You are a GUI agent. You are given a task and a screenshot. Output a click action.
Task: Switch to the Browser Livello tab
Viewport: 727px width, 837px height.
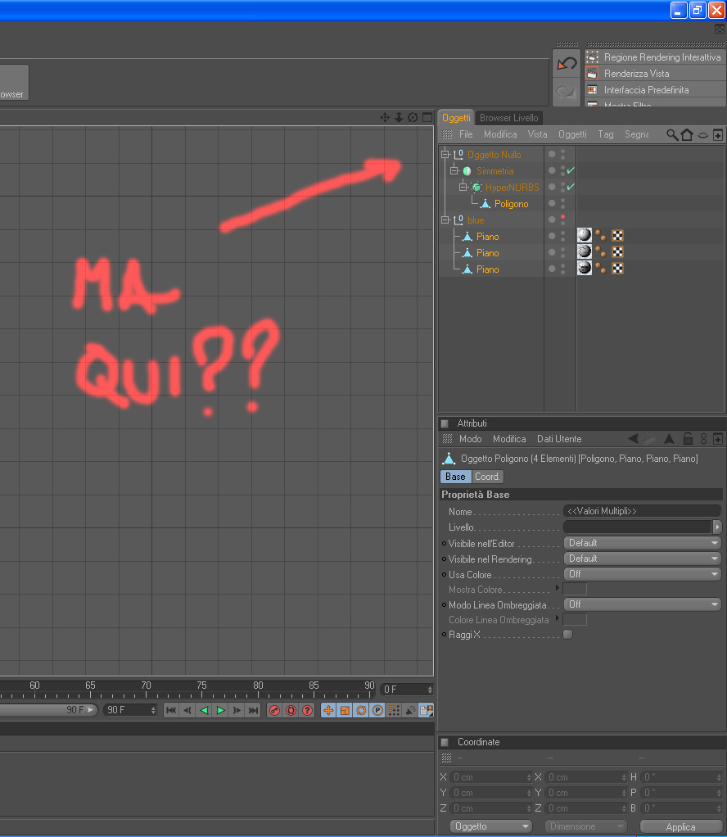[x=508, y=118]
